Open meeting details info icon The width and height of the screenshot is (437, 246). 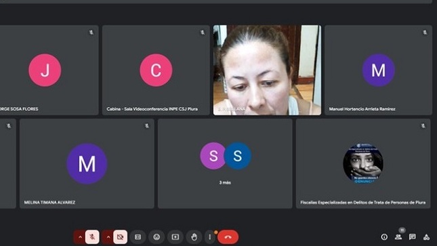(384, 237)
